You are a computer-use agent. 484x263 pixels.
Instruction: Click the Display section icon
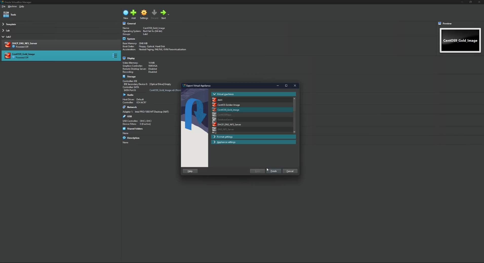pyautogui.click(x=124, y=58)
